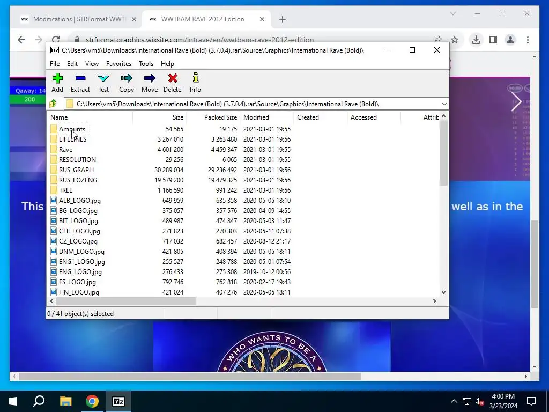The width and height of the screenshot is (549, 412).
Task: Select ALB_LOGO.jpg file
Action: tap(79, 201)
